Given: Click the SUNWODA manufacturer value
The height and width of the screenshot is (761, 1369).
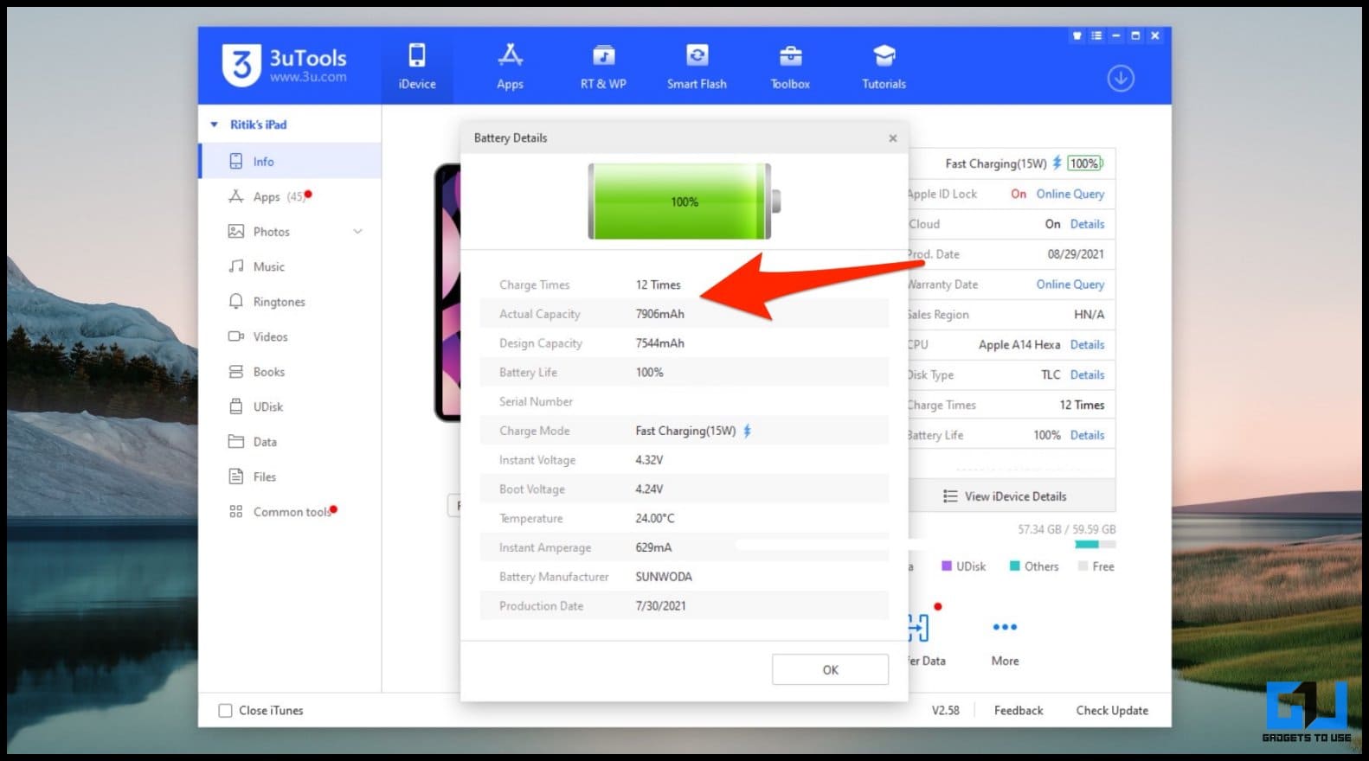Looking at the screenshot, I should (664, 577).
